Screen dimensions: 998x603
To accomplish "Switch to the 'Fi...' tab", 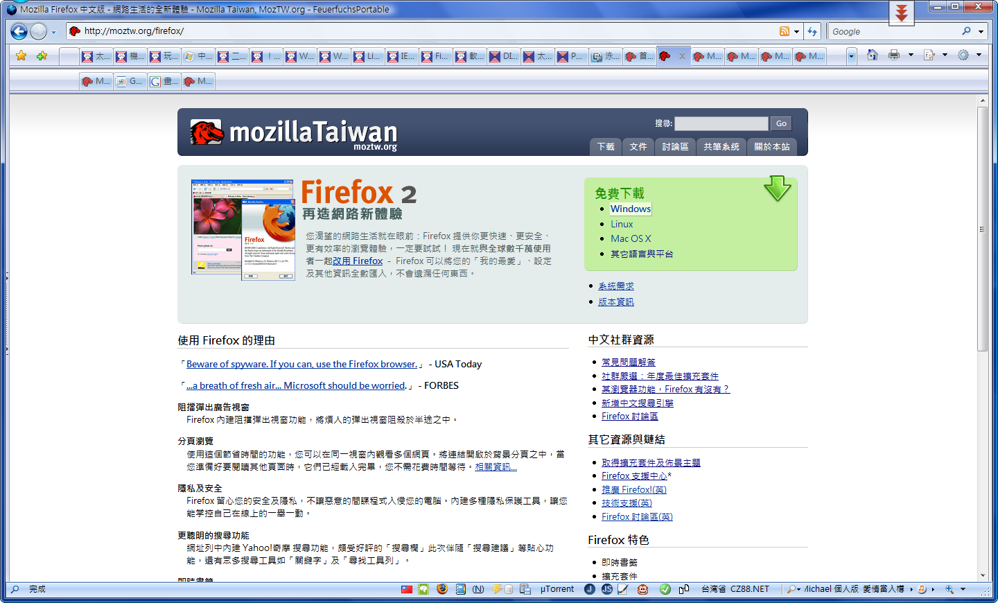I will (436, 56).
